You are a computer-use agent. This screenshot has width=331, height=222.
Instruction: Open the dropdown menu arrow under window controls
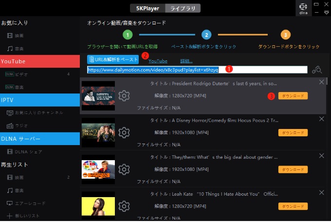326,13
